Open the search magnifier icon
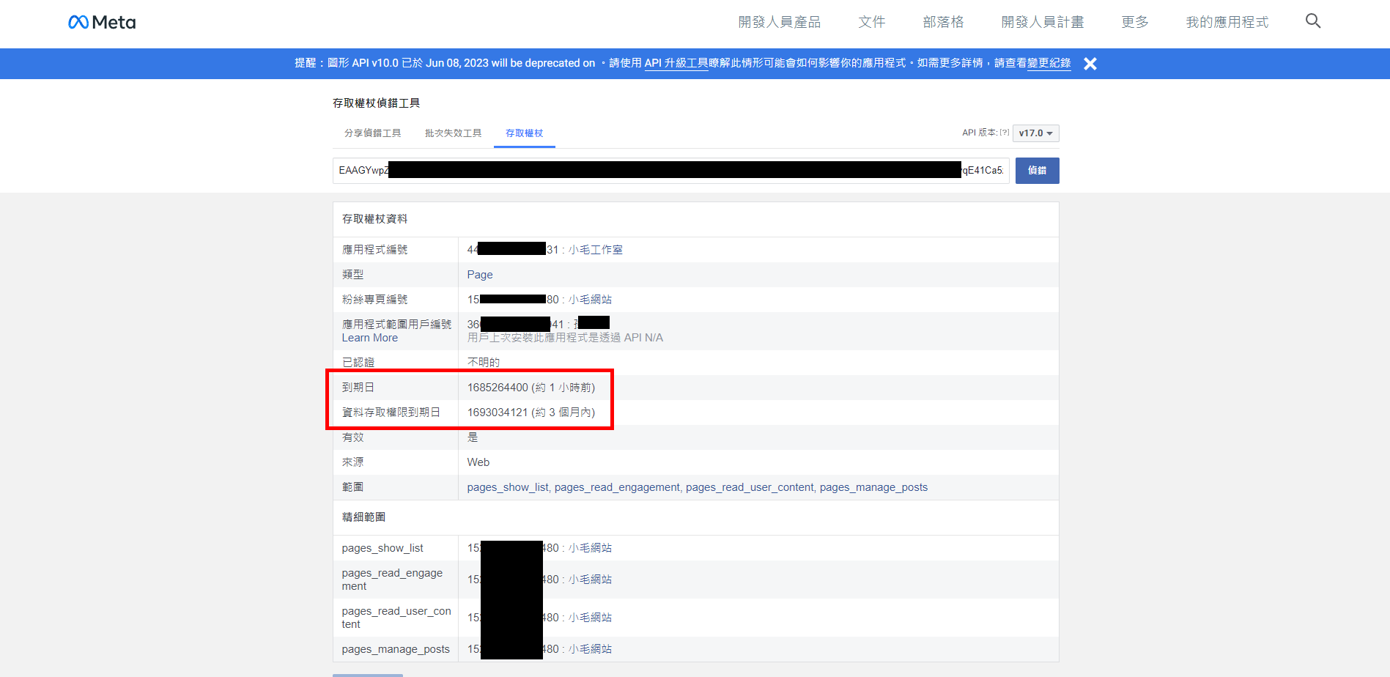The width and height of the screenshot is (1390, 677). (1313, 21)
